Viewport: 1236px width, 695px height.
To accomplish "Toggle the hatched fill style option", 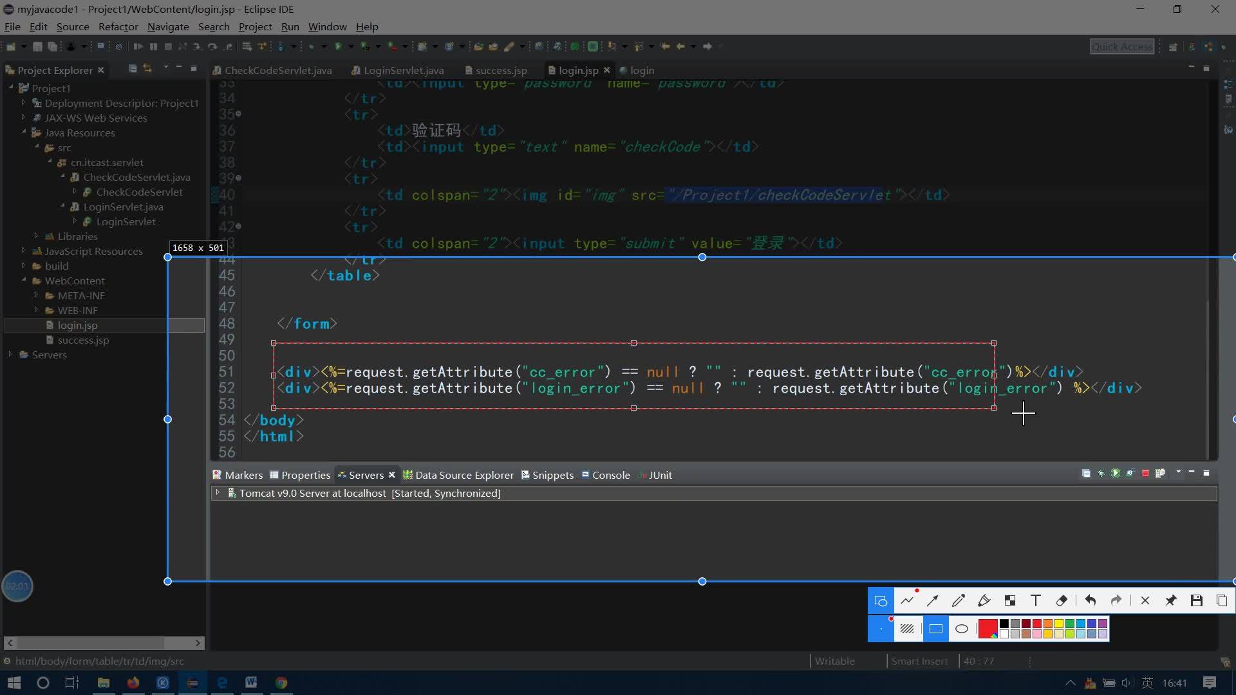I will click(x=907, y=629).
